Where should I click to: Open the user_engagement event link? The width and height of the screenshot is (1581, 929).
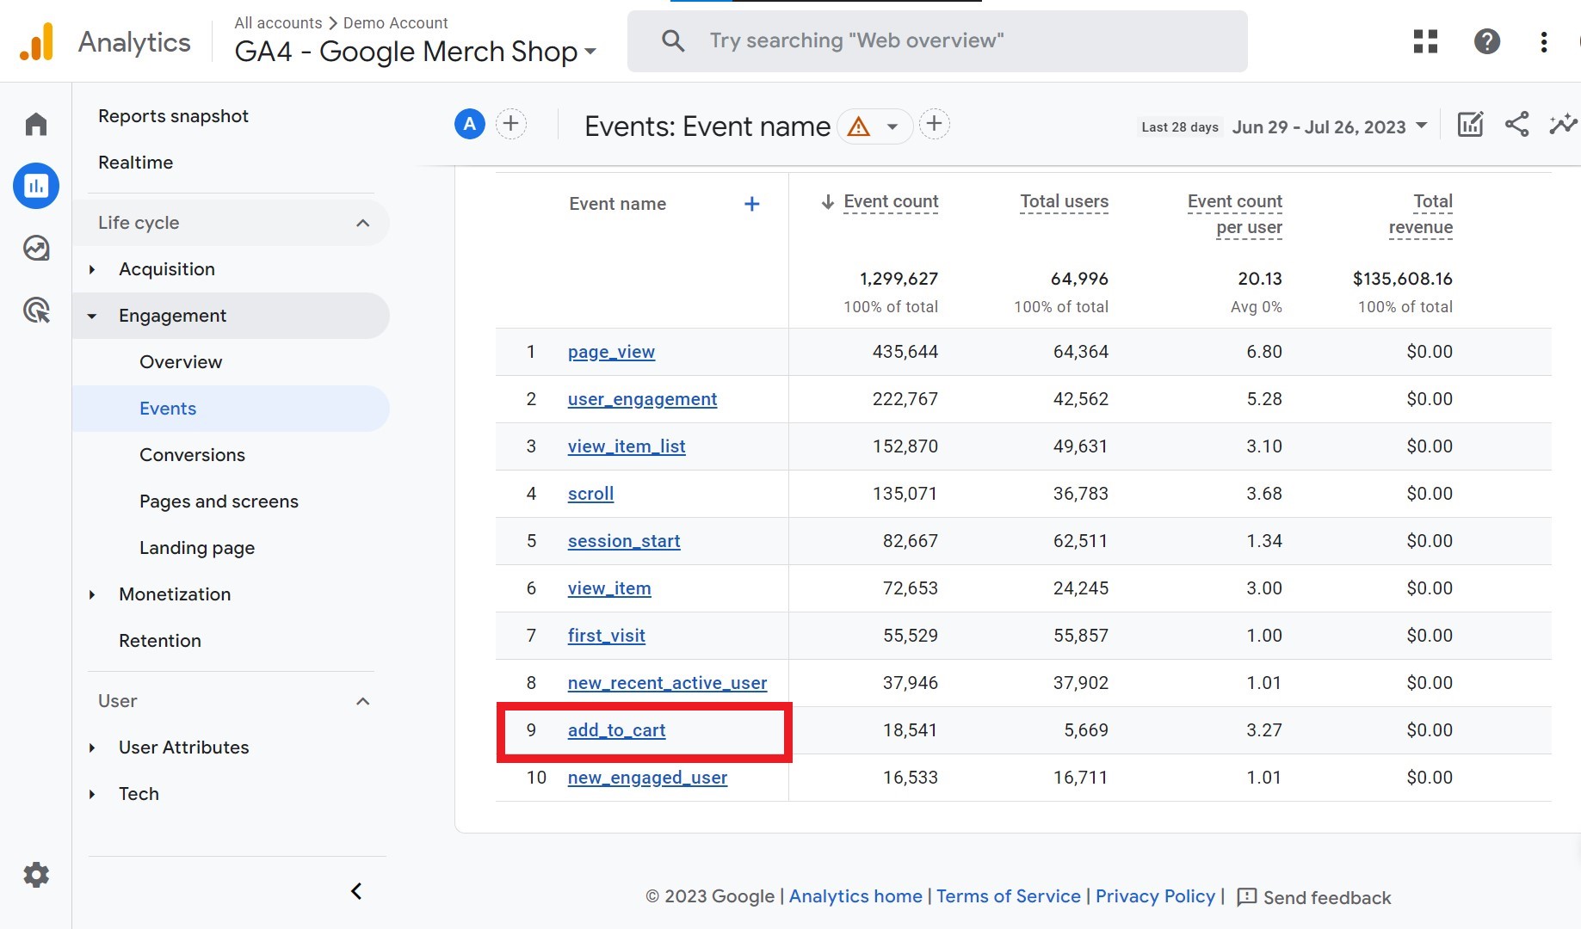point(642,399)
